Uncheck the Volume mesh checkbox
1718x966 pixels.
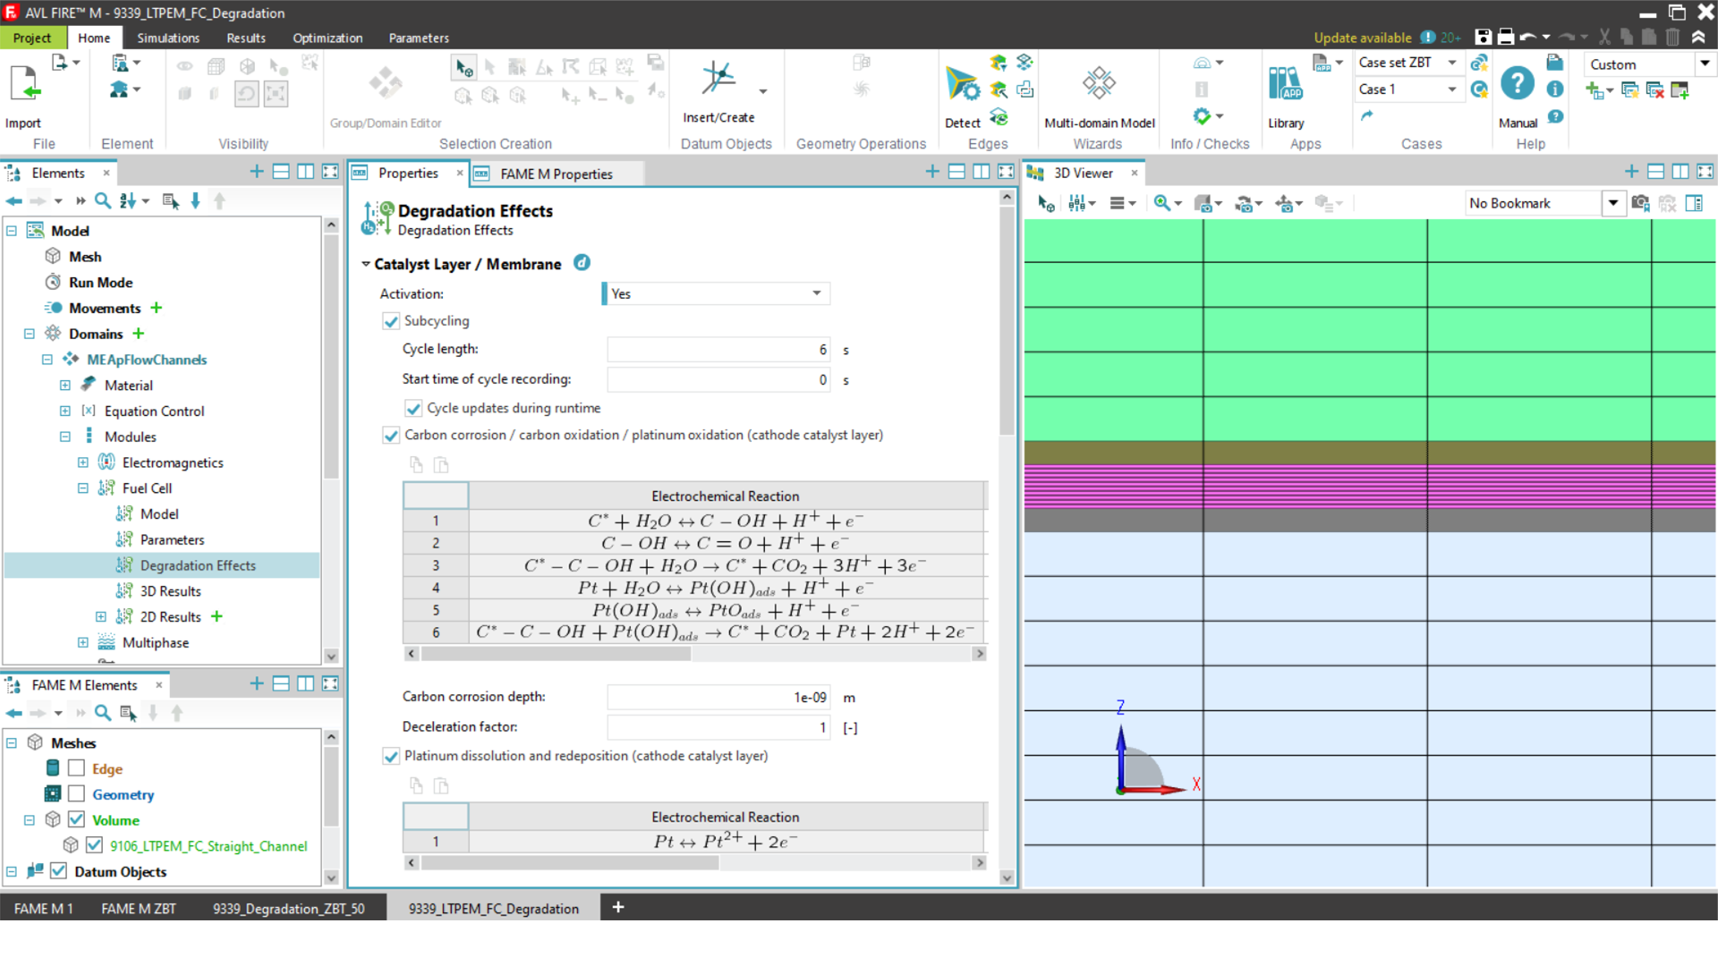[x=77, y=819]
